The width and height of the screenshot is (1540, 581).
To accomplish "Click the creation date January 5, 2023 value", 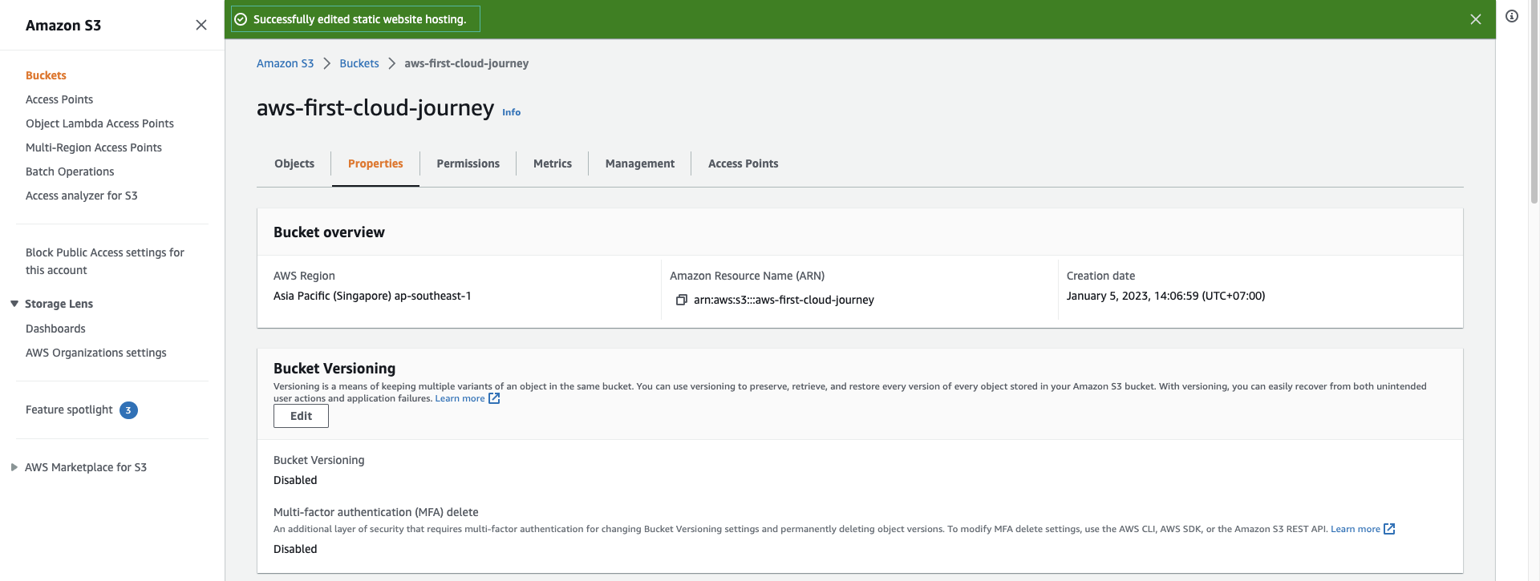I will point(1165,296).
